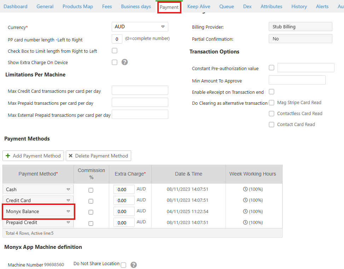
Task: Click clock icon in Credit Card row
Action: (x=245, y=200)
